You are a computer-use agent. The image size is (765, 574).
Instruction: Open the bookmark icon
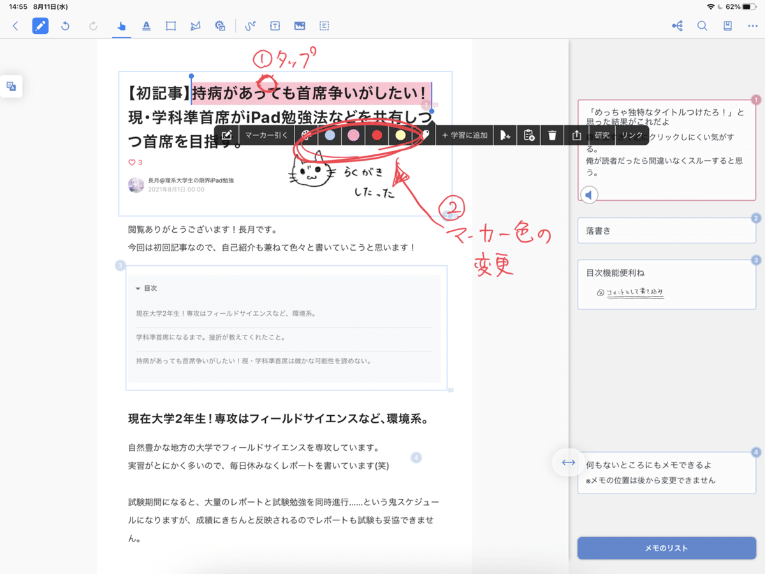(x=727, y=26)
